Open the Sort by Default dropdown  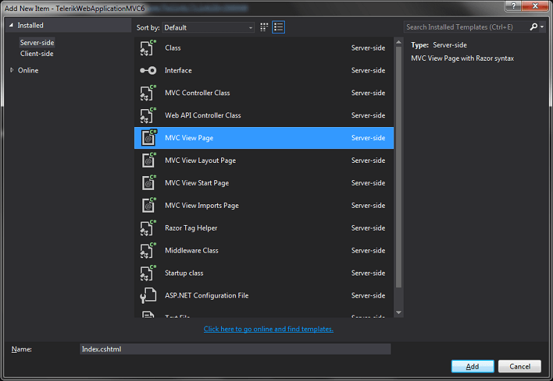(208, 28)
